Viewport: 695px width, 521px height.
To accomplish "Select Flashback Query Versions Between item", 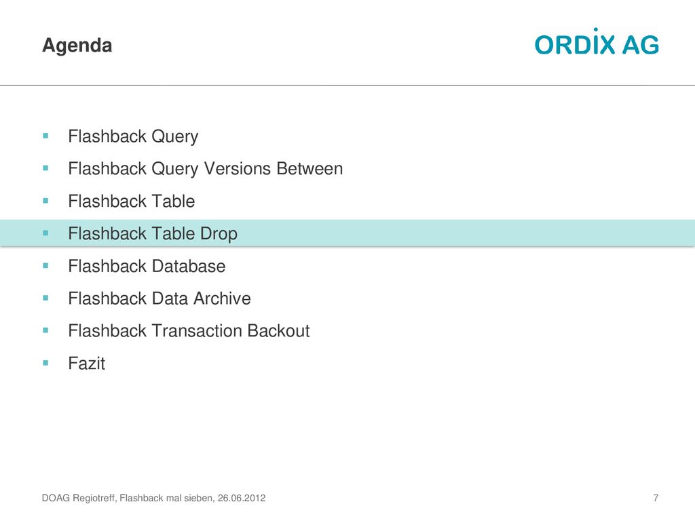I will 206,169.
